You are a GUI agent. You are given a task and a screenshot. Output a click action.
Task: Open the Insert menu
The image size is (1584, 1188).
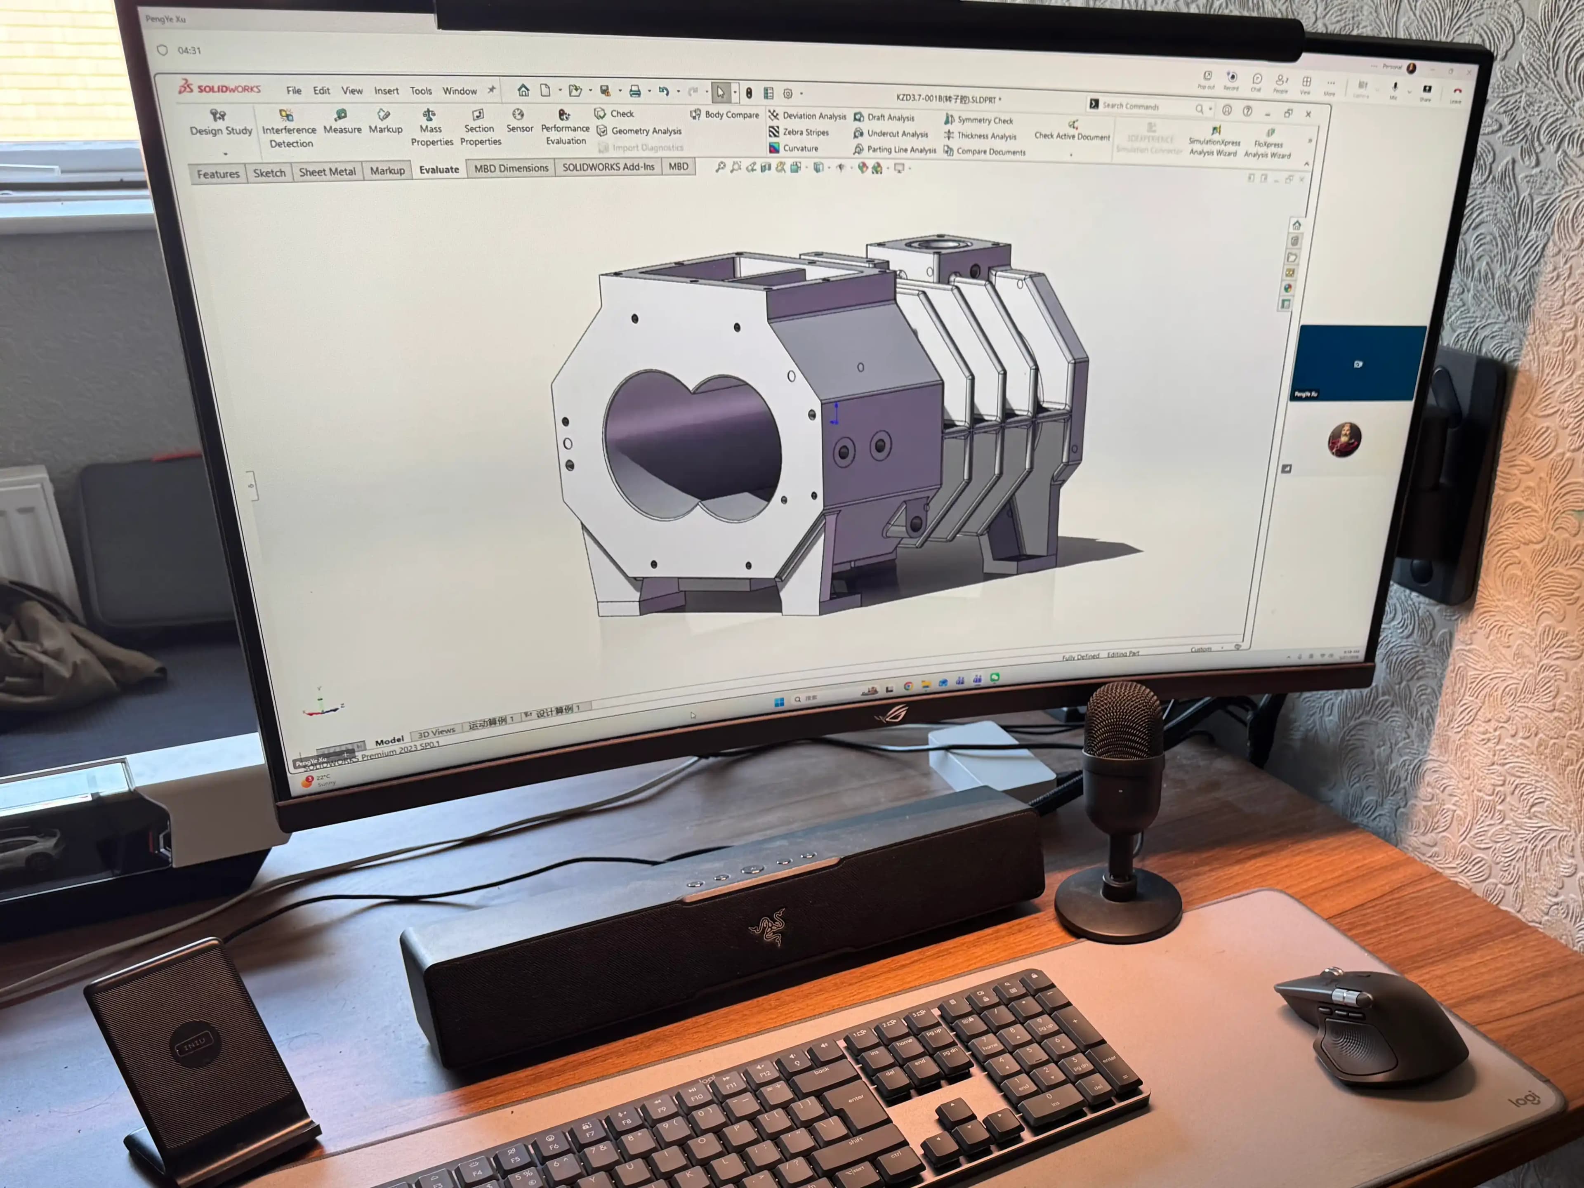pyautogui.click(x=386, y=90)
